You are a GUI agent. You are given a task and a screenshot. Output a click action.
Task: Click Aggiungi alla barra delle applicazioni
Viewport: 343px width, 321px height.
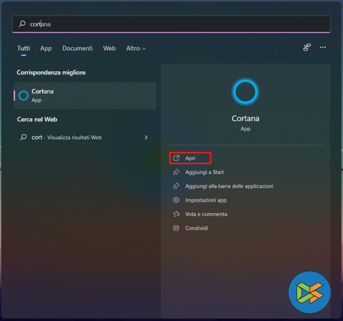tap(229, 186)
